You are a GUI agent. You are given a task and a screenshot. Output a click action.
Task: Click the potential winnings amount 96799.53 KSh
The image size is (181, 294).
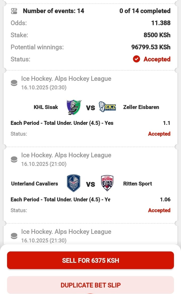151,47
